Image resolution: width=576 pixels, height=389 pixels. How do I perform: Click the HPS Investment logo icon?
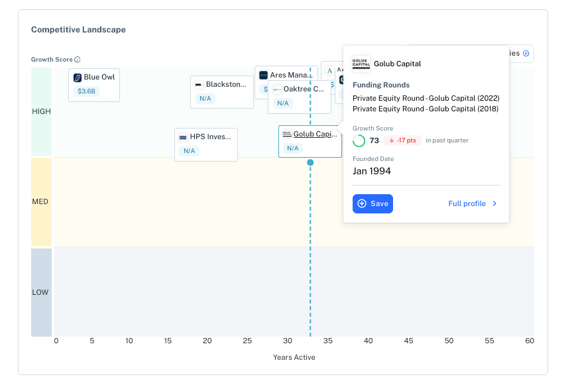(x=183, y=137)
